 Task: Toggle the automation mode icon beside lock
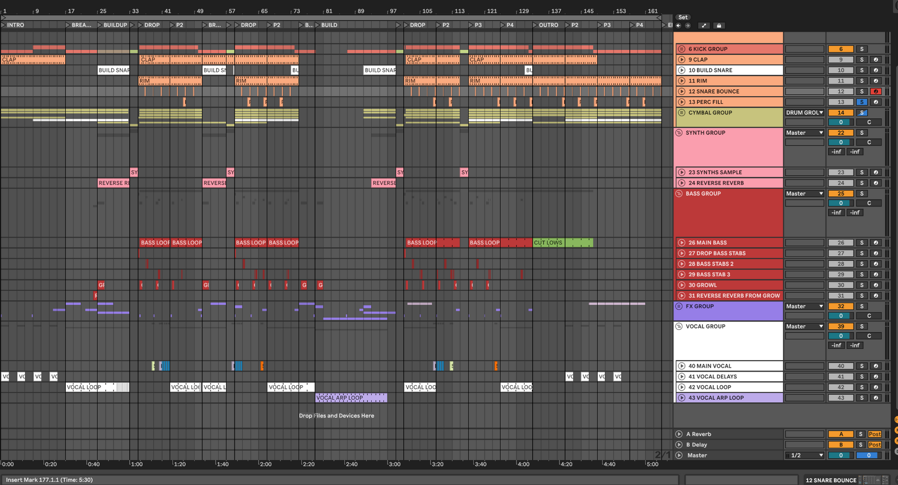704,25
